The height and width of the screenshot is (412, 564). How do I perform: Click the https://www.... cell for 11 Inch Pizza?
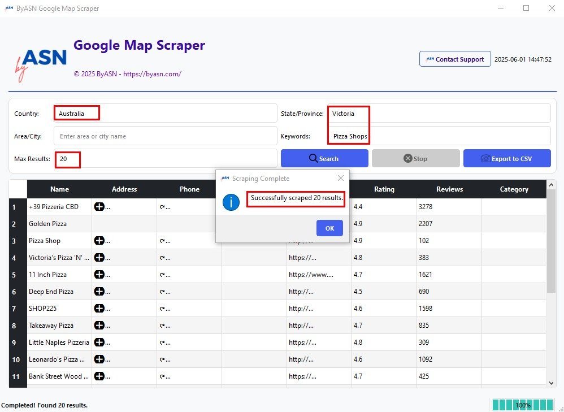[319, 275]
